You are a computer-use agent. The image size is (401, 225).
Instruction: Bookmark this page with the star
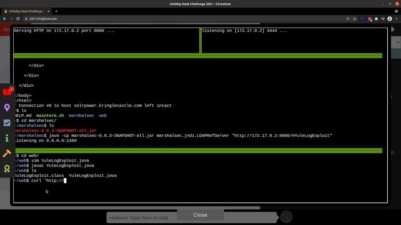355,19
